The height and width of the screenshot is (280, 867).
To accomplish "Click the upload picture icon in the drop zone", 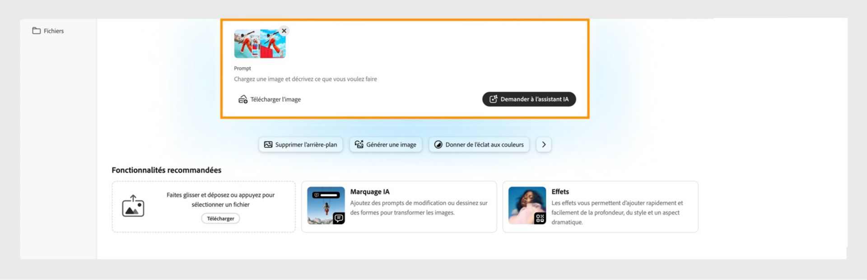I will pos(133,206).
